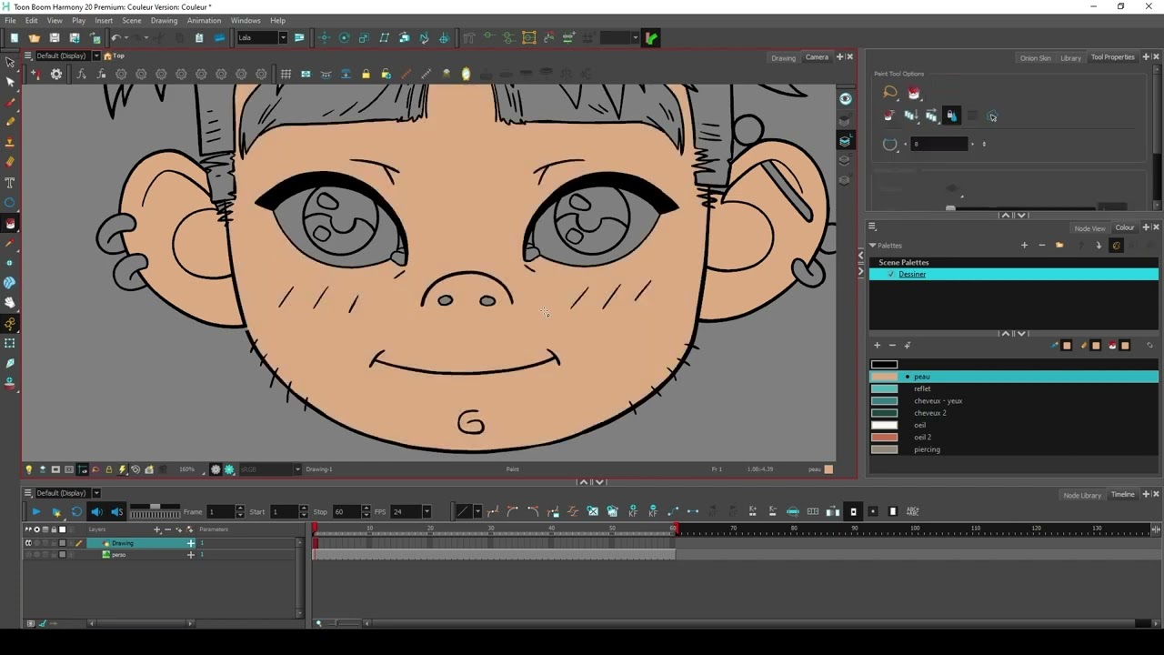Toggle the camera view eye icon beside canvas
This screenshot has height=655, width=1164.
pyautogui.click(x=845, y=99)
